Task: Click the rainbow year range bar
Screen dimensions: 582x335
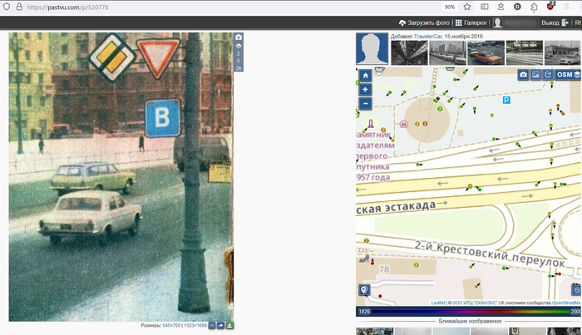Action: coord(470,312)
